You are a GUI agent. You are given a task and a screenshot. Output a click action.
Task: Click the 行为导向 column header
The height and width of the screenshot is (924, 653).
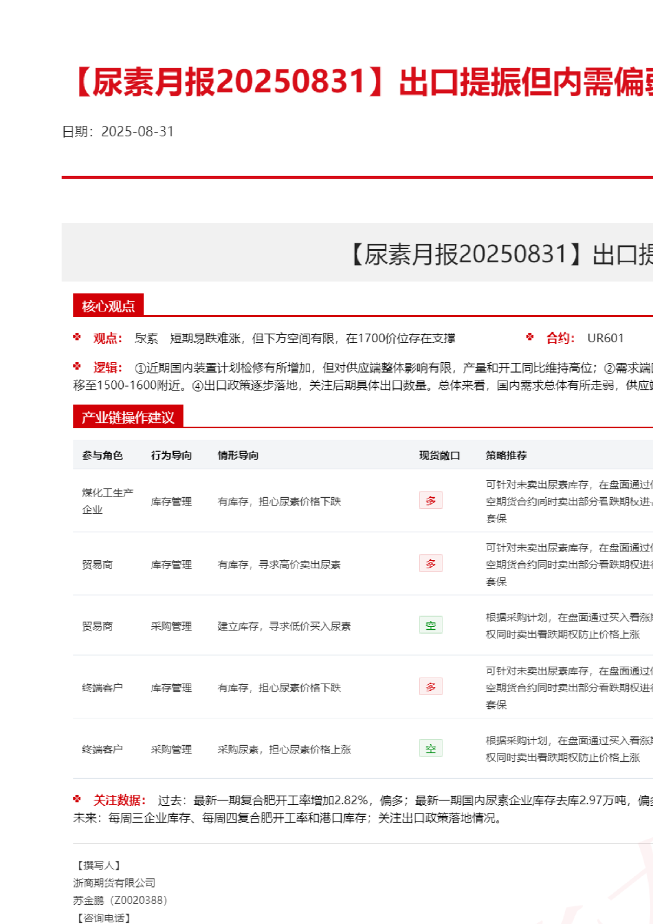(x=171, y=455)
